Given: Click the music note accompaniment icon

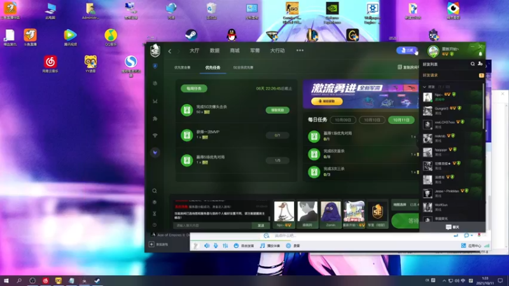Looking at the screenshot, I should coord(262,246).
